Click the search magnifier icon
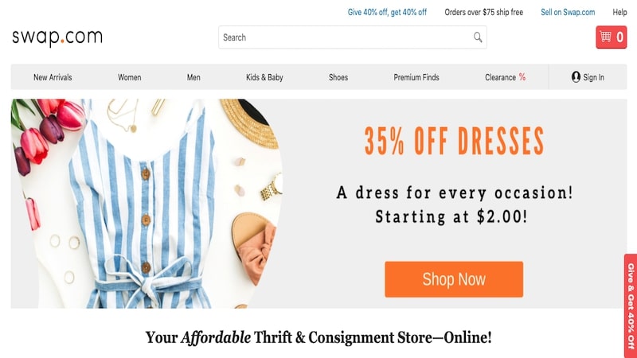 coord(478,37)
